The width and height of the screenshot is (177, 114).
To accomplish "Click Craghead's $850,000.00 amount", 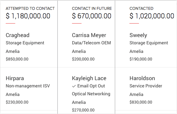I will tap(17, 59).
